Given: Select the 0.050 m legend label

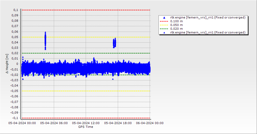Looking at the screenshot, I should click(177, 25).
